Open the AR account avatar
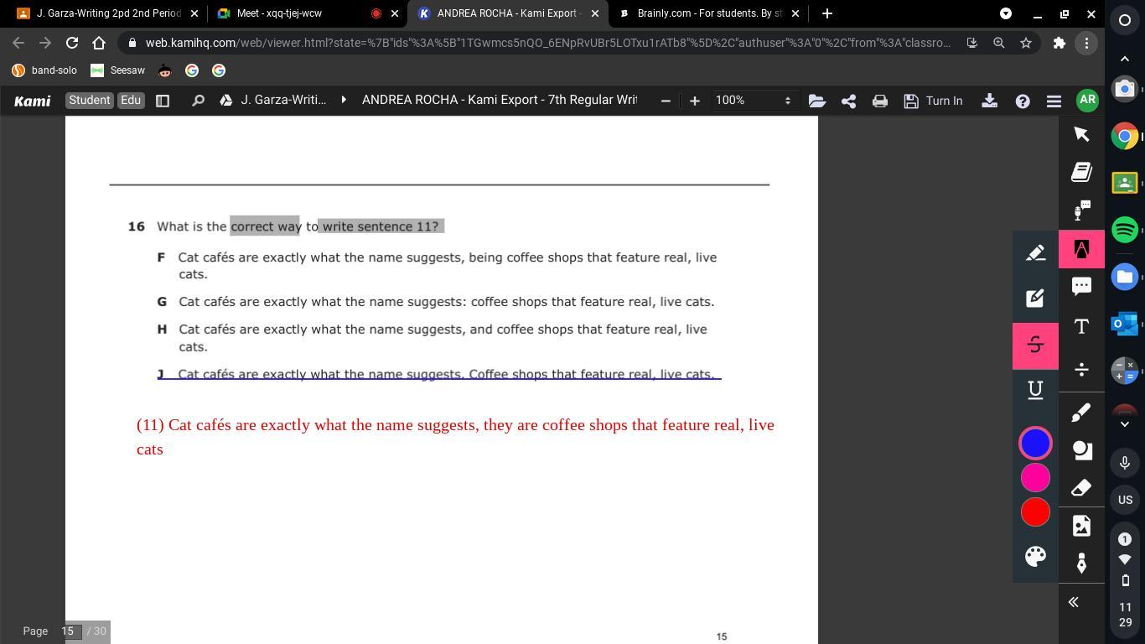The height and width of the screenshot is (644, 1145). [x=1087, y=100]
